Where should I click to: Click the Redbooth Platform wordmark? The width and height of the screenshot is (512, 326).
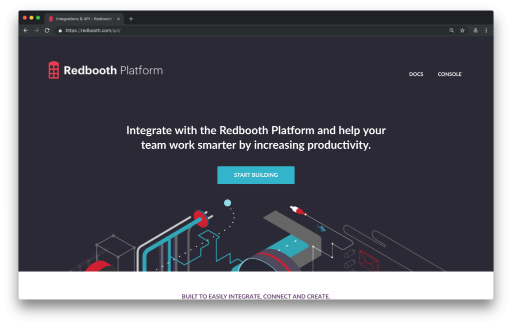(113, 70)
